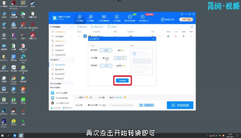The width and height of the screenshot is (241, 138).
Task: Collapse the PDF转换其他 sidebar section
Action: [71, 27]
